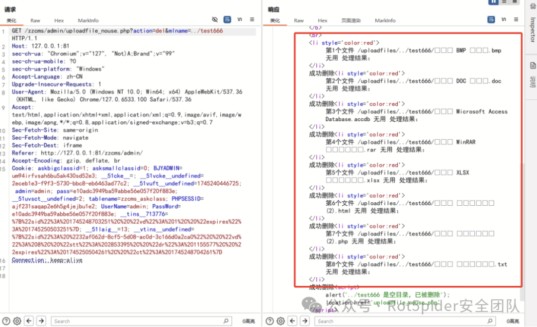Click Sec-Fetch-Dest: iframe header line
The image size is (537, 327).
click(47, 145)
